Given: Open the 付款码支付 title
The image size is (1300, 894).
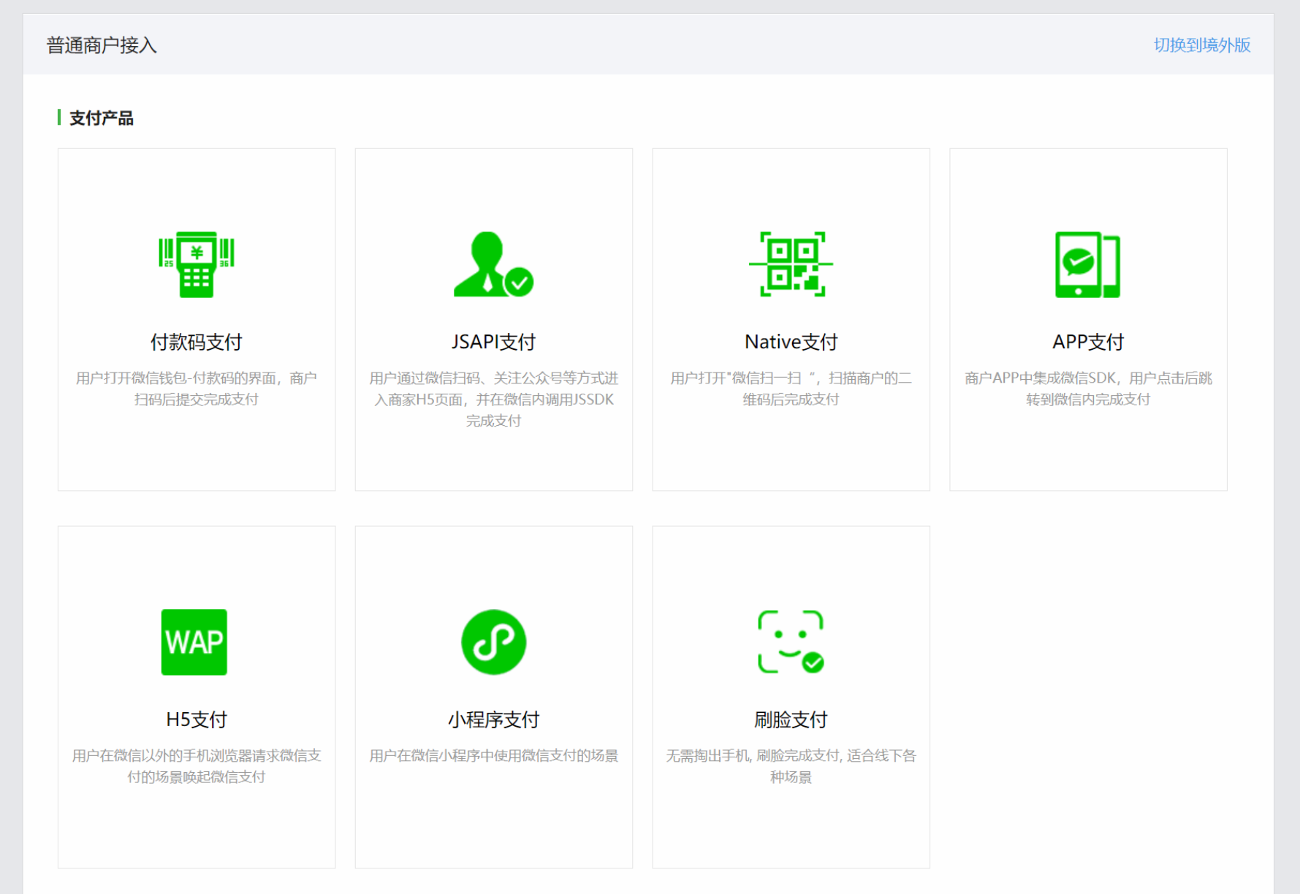Looking at the screenshot, I should click(197, 342).
